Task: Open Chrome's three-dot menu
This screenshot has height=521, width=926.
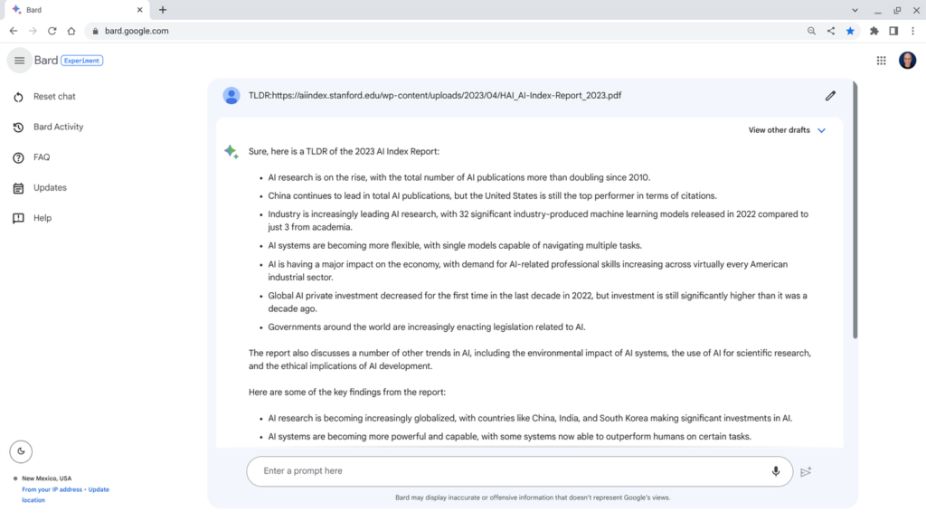Action: 914,30
